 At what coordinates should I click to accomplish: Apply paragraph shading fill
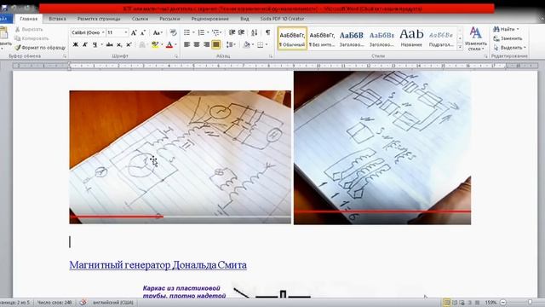pos(247,44)
